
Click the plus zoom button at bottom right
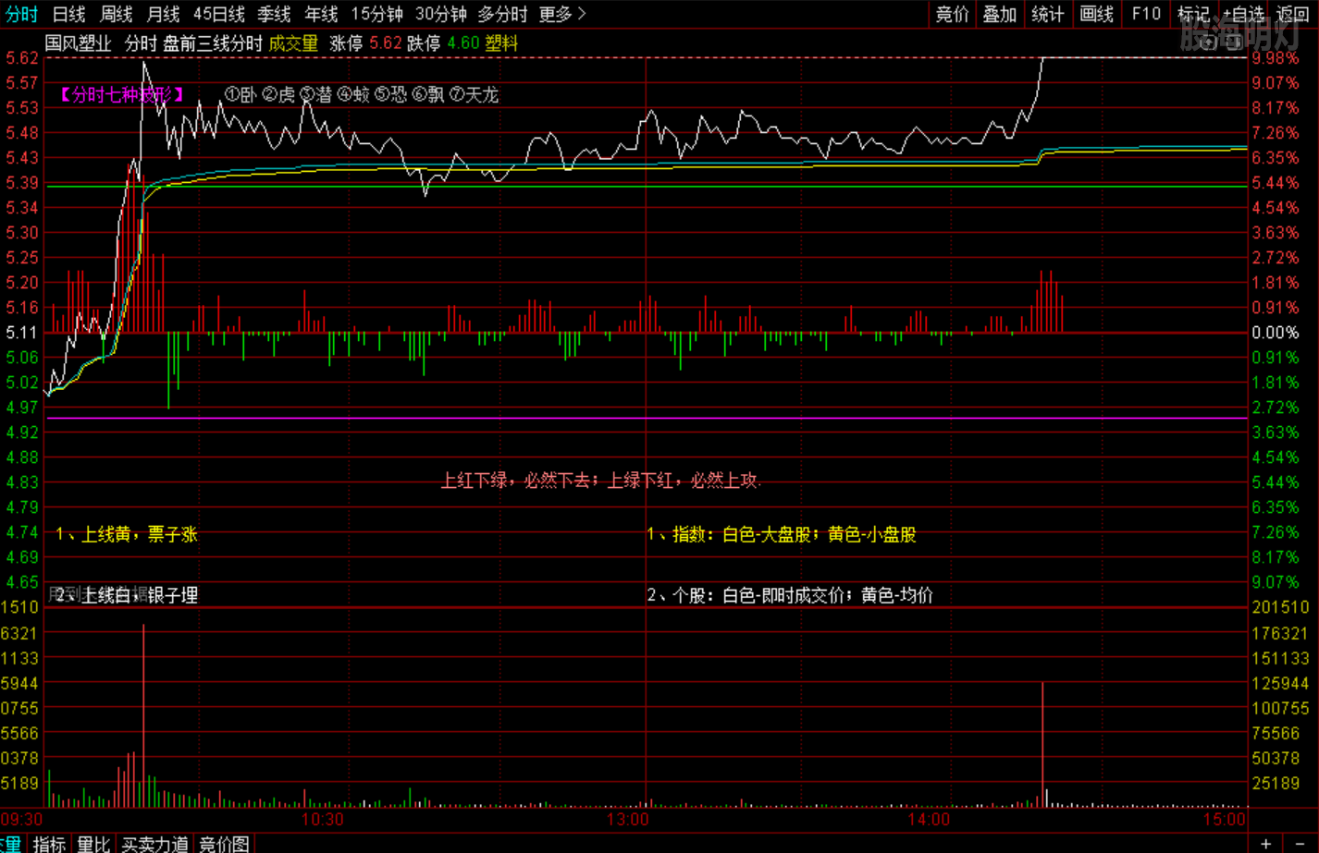[x=1265, y=843]
